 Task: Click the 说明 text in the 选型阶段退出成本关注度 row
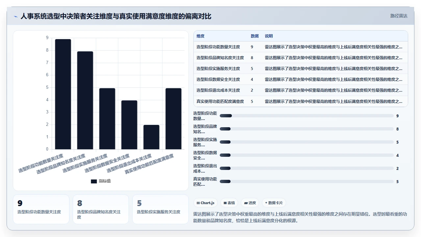click(x=334, y=90)
